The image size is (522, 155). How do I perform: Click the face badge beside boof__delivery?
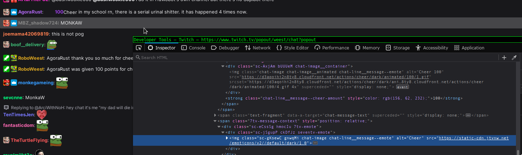[x=6, y=45]
